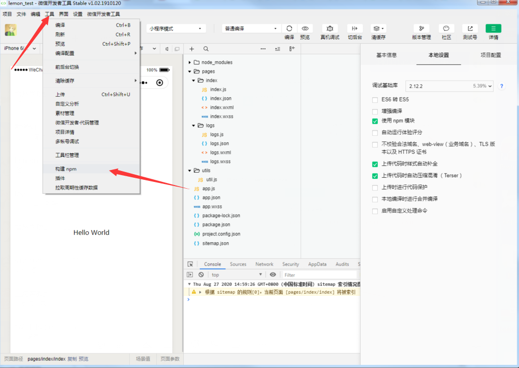Open the console top context dropdown
The width and height of the screenshot is (519, 368).
coord(236,274)
